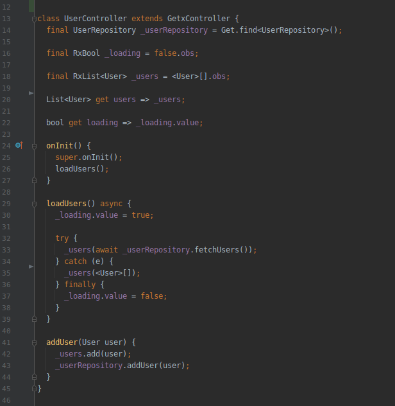Place cursor on class name UserController

(x=96, y=19)
